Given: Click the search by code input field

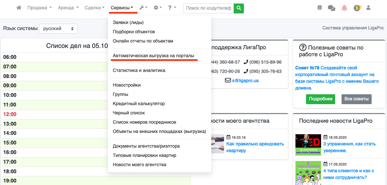Looking at the screenshot, I should click(208, 8).
